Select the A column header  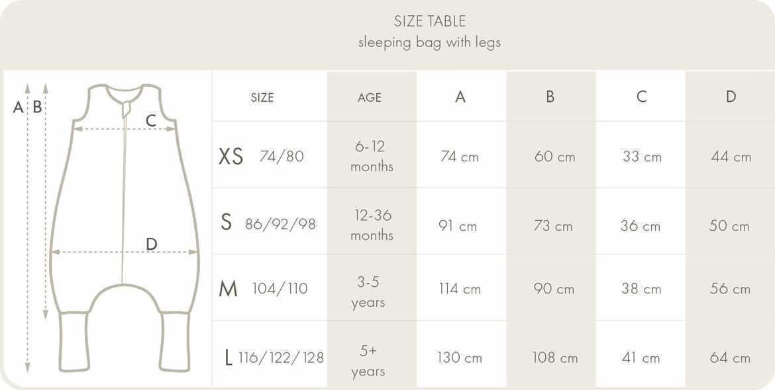(460, 97)
